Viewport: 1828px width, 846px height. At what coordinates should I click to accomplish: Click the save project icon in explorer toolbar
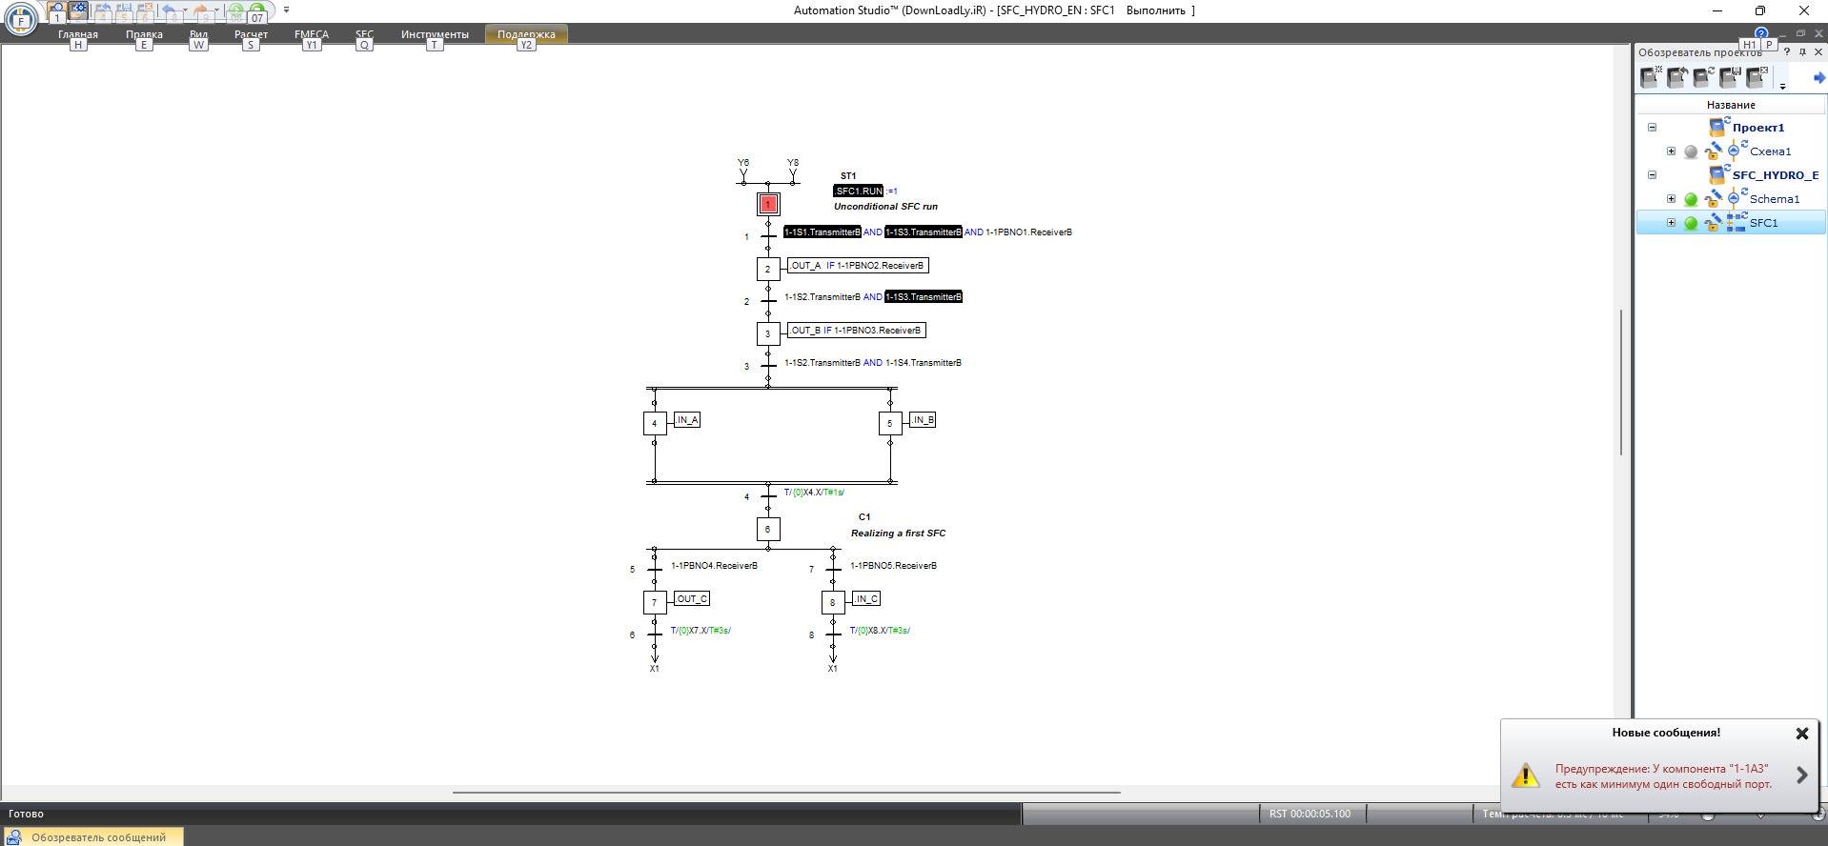tap(1730, 77)
